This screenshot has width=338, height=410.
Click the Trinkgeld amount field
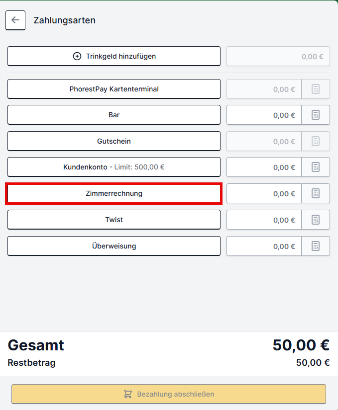point(278,56)
